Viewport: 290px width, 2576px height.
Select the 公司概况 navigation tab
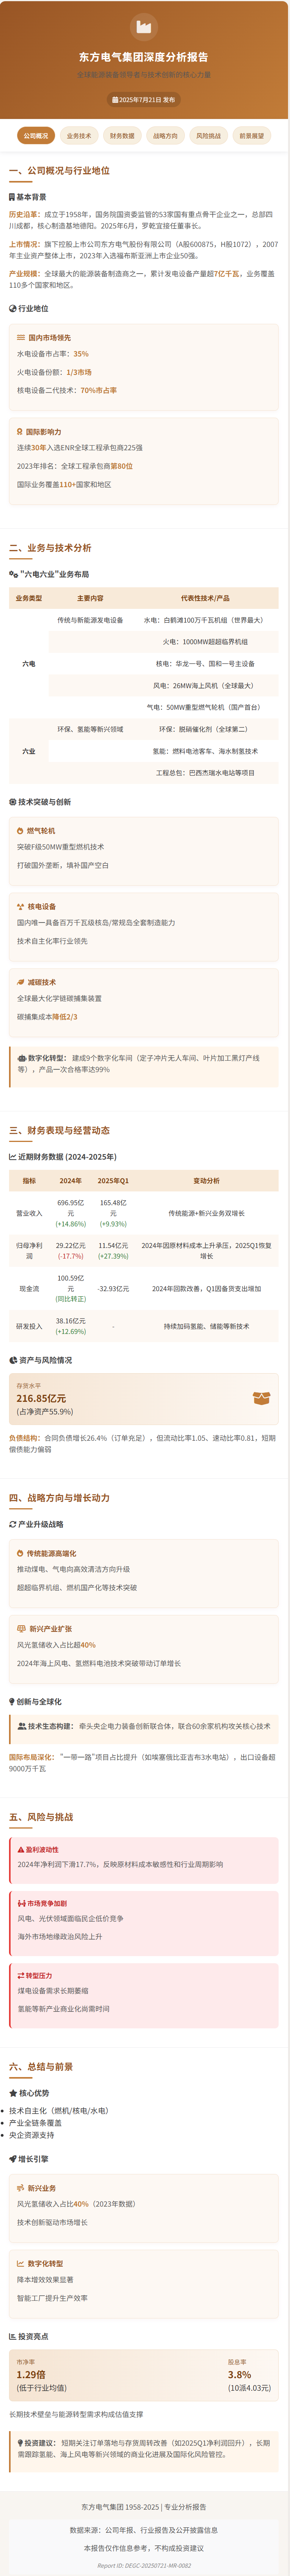(36, 136)
